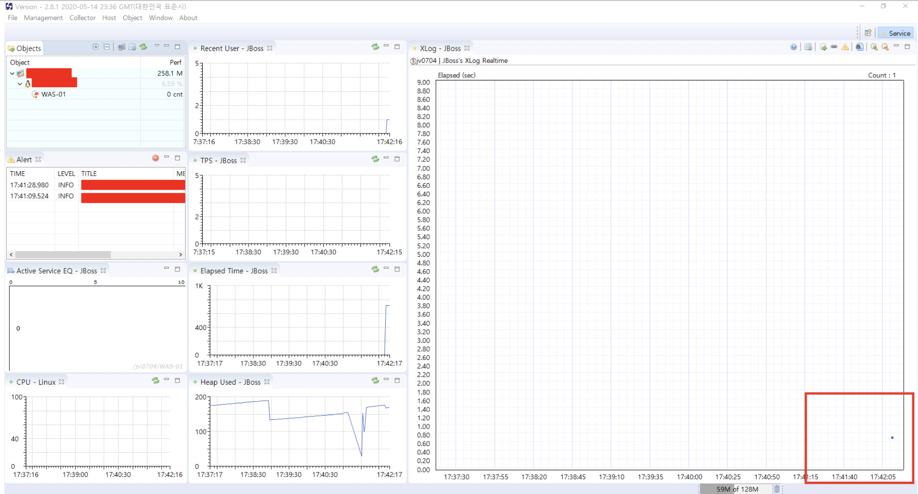Refresh the Objects panel
This screenshot has width=918, height=494.
tap(143, 47)
